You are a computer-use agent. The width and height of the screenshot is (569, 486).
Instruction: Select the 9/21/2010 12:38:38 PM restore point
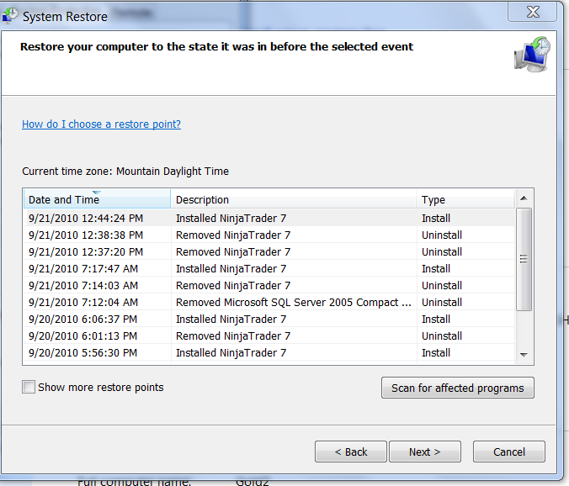pyautogui.click(x=86, y=235)
